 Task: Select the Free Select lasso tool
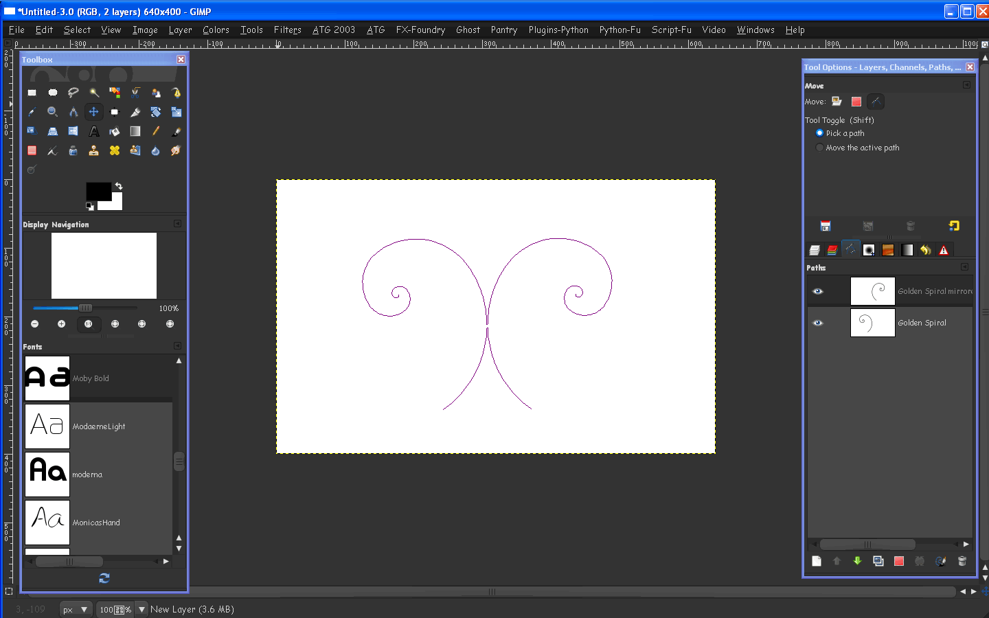pos(73,92)
